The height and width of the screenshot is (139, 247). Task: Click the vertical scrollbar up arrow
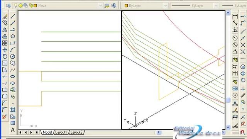tap(228, 13)
